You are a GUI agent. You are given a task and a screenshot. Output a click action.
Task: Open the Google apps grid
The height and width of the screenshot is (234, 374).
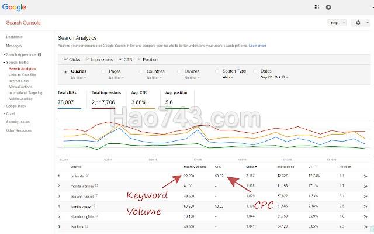click(x=317, y=7)
